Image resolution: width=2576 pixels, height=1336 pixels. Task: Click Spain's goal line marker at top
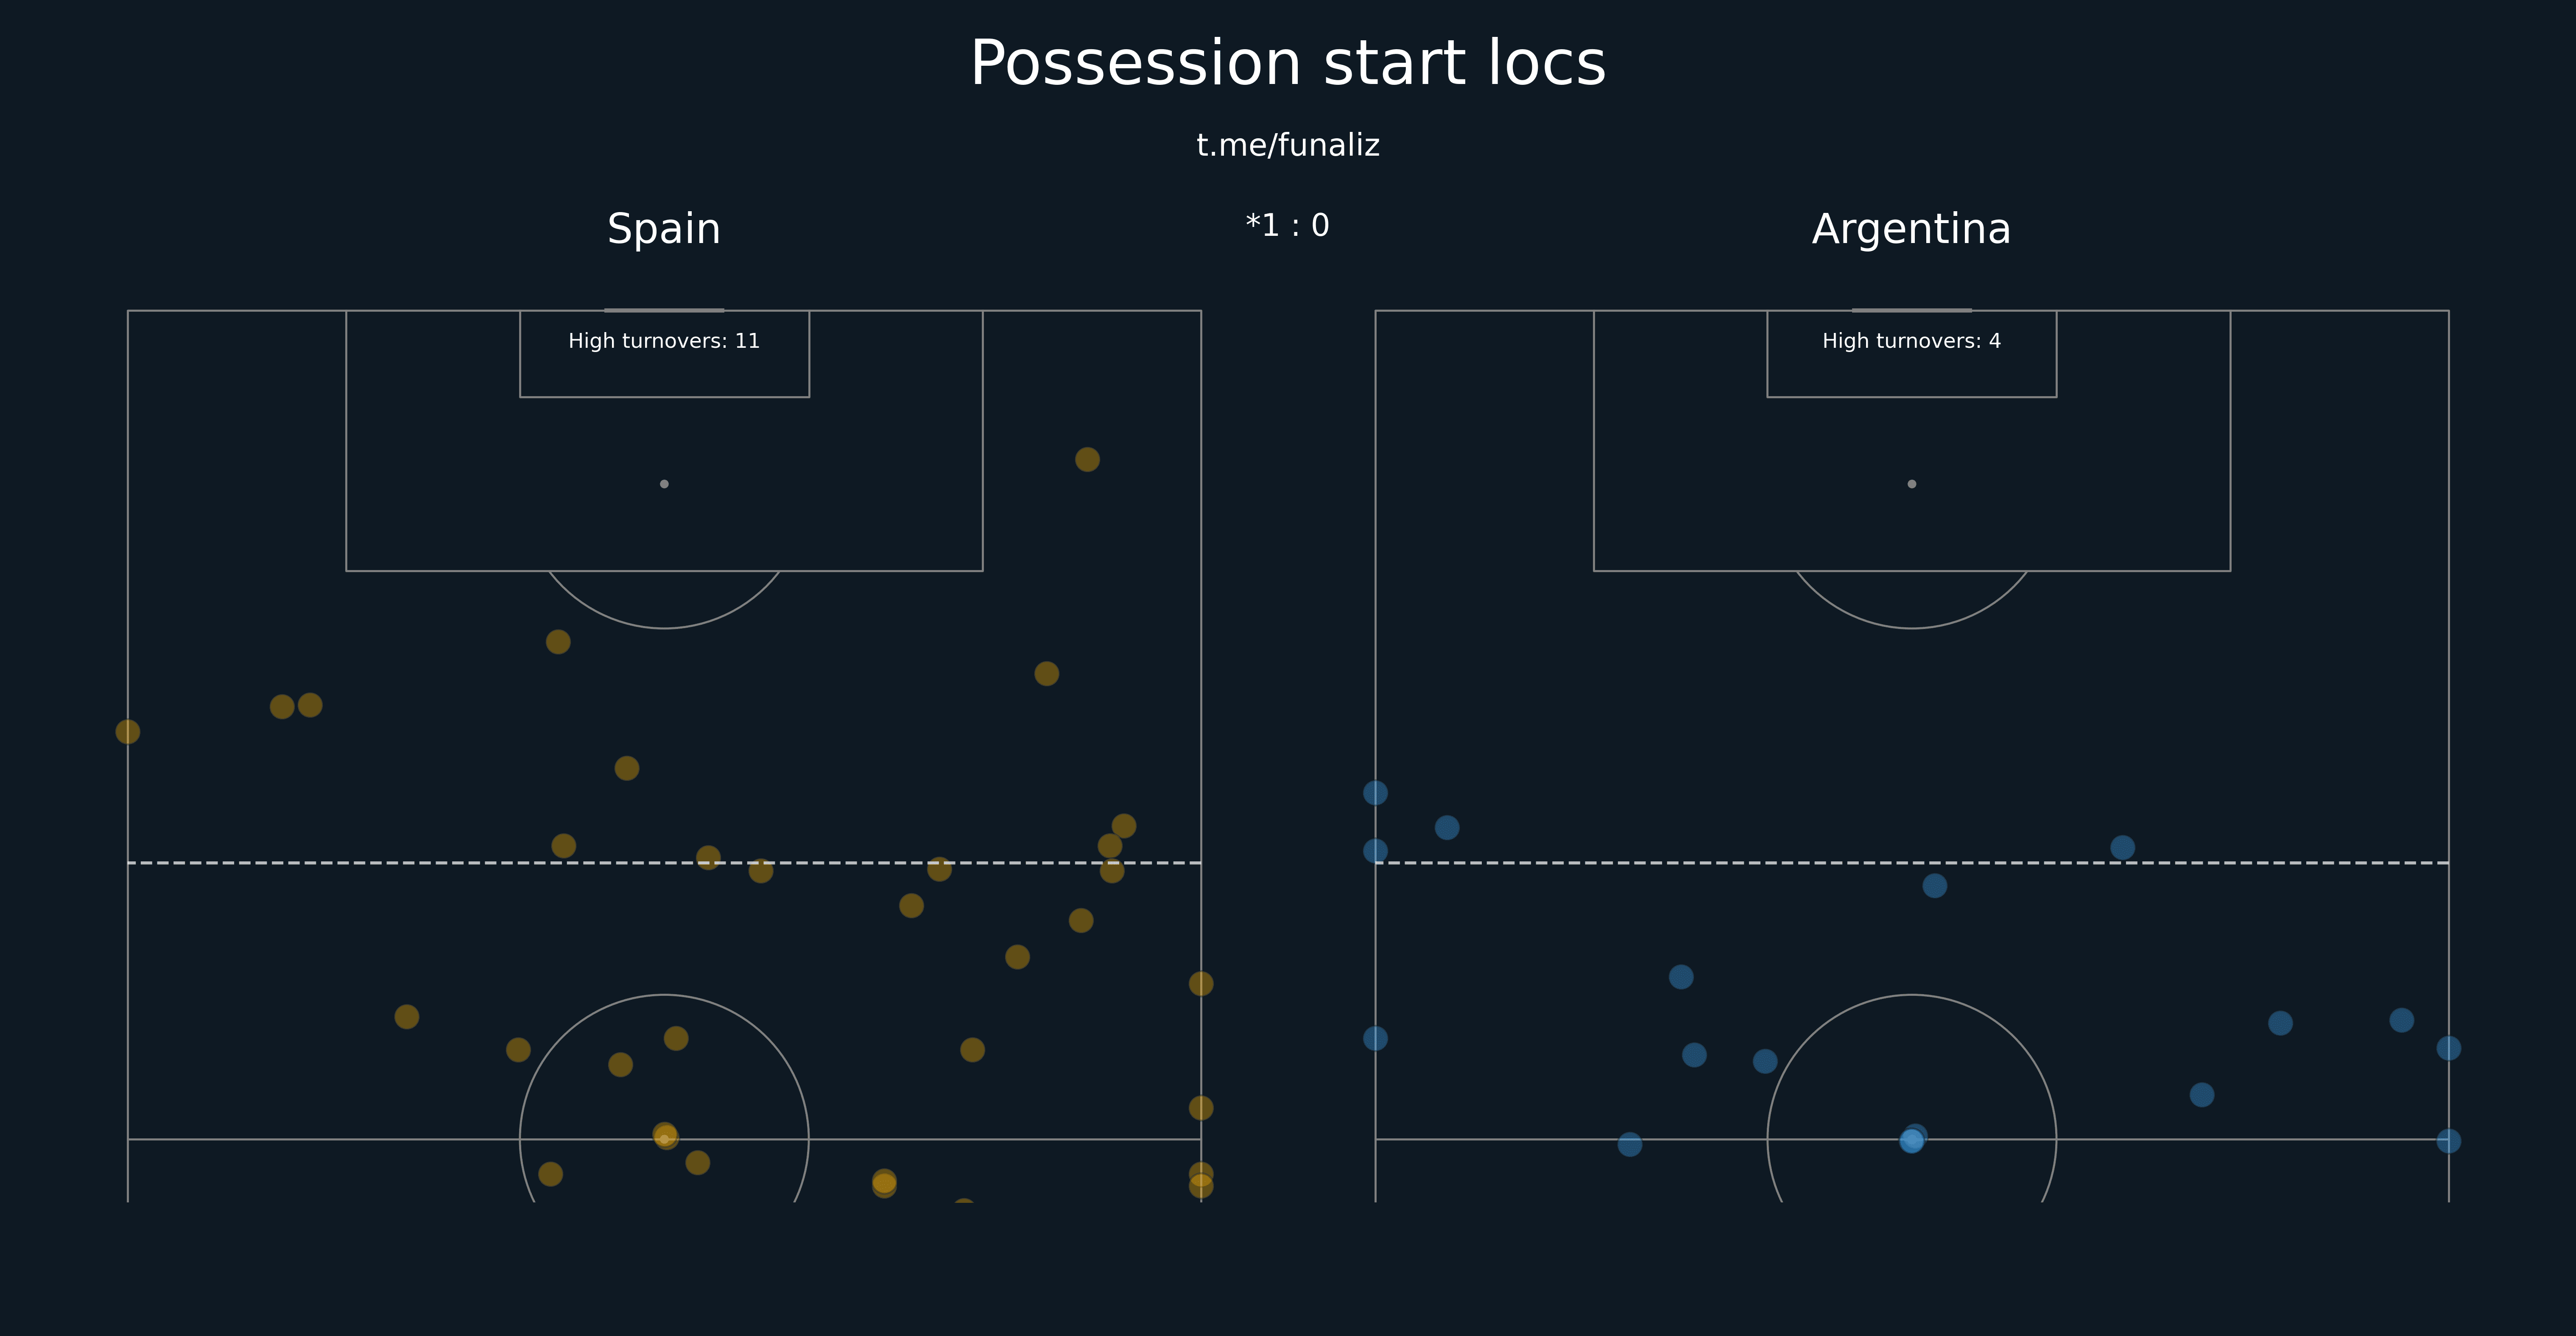coord(664,310)
